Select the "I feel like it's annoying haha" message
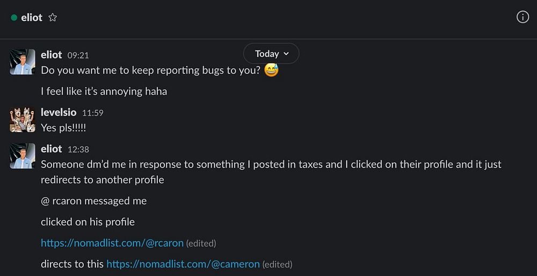Viewport: 537px width, 276px height. tap(104, 91)
